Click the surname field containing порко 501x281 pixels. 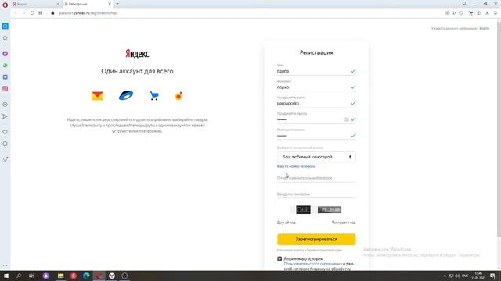tap(316, 87)
